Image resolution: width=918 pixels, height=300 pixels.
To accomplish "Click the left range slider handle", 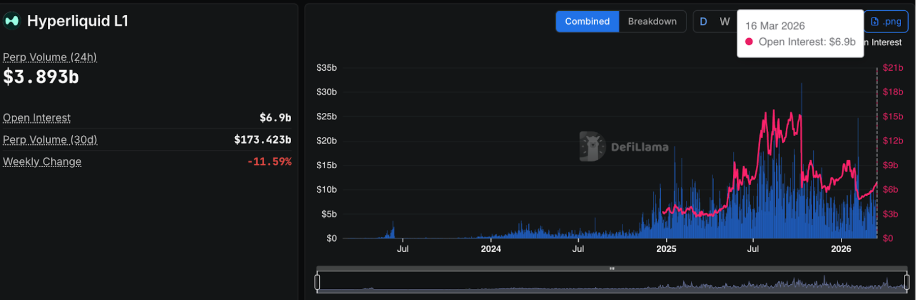I will [x=317, y=281].
